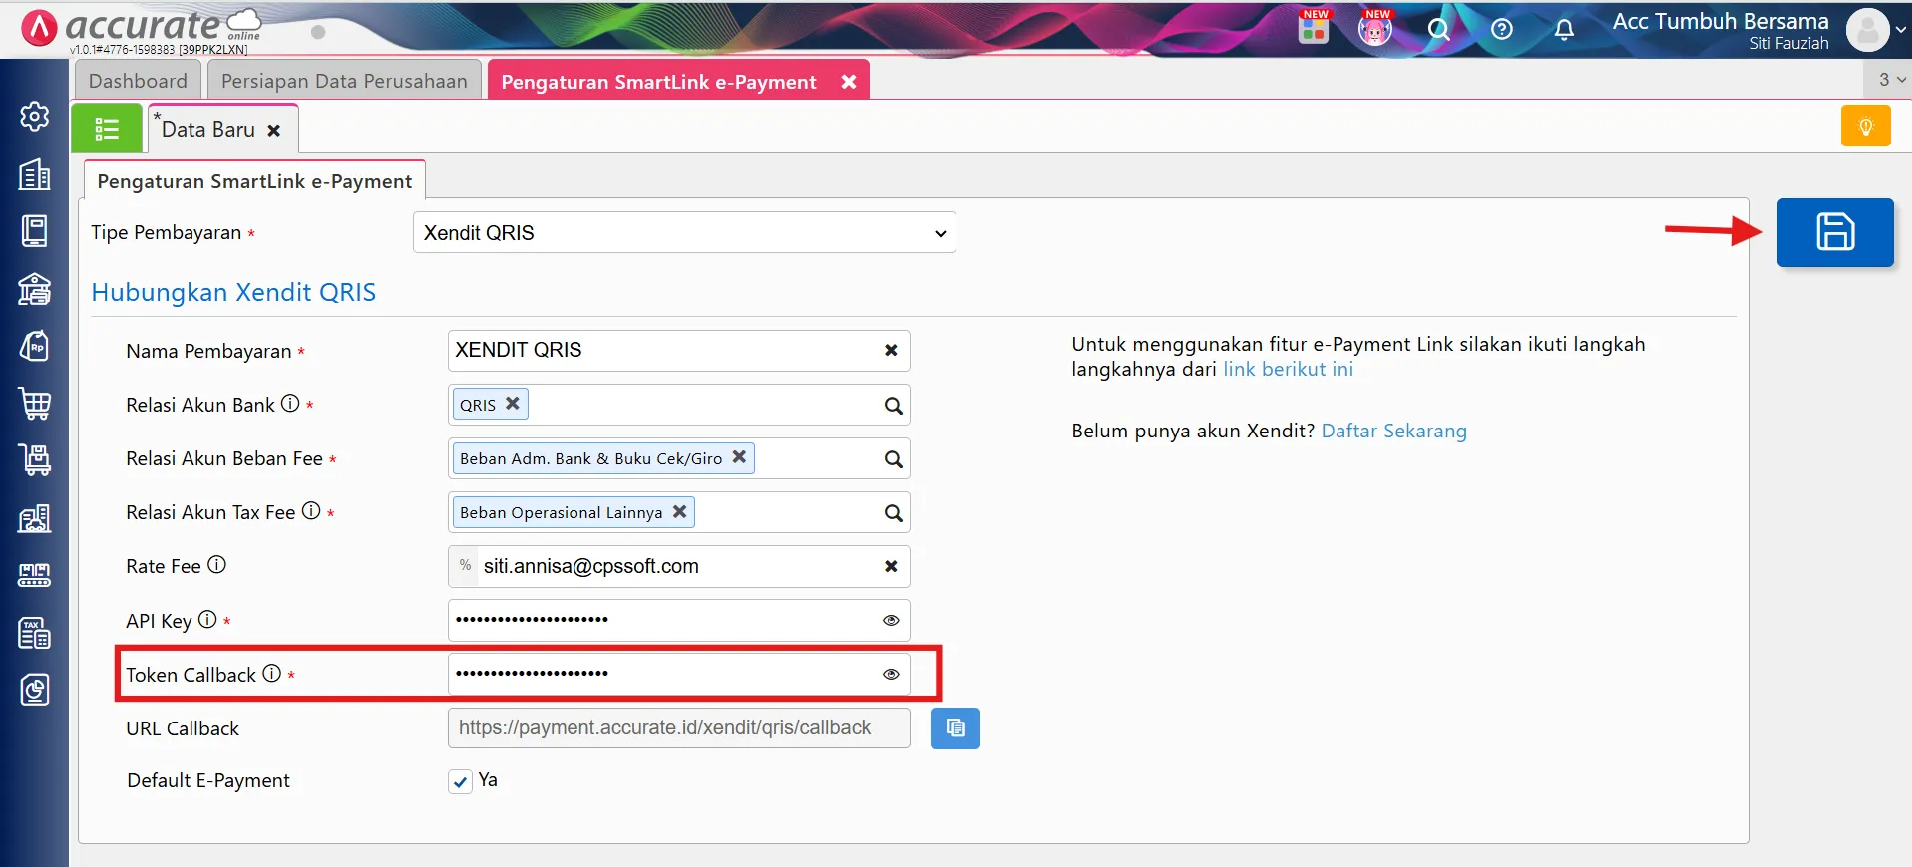Viewport: 1912px width, 867px height.
Task: Open the general ledger book icon
Action: click(35, 231)
